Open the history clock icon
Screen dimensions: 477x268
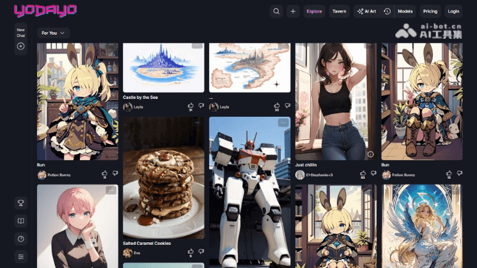[387, 11]
